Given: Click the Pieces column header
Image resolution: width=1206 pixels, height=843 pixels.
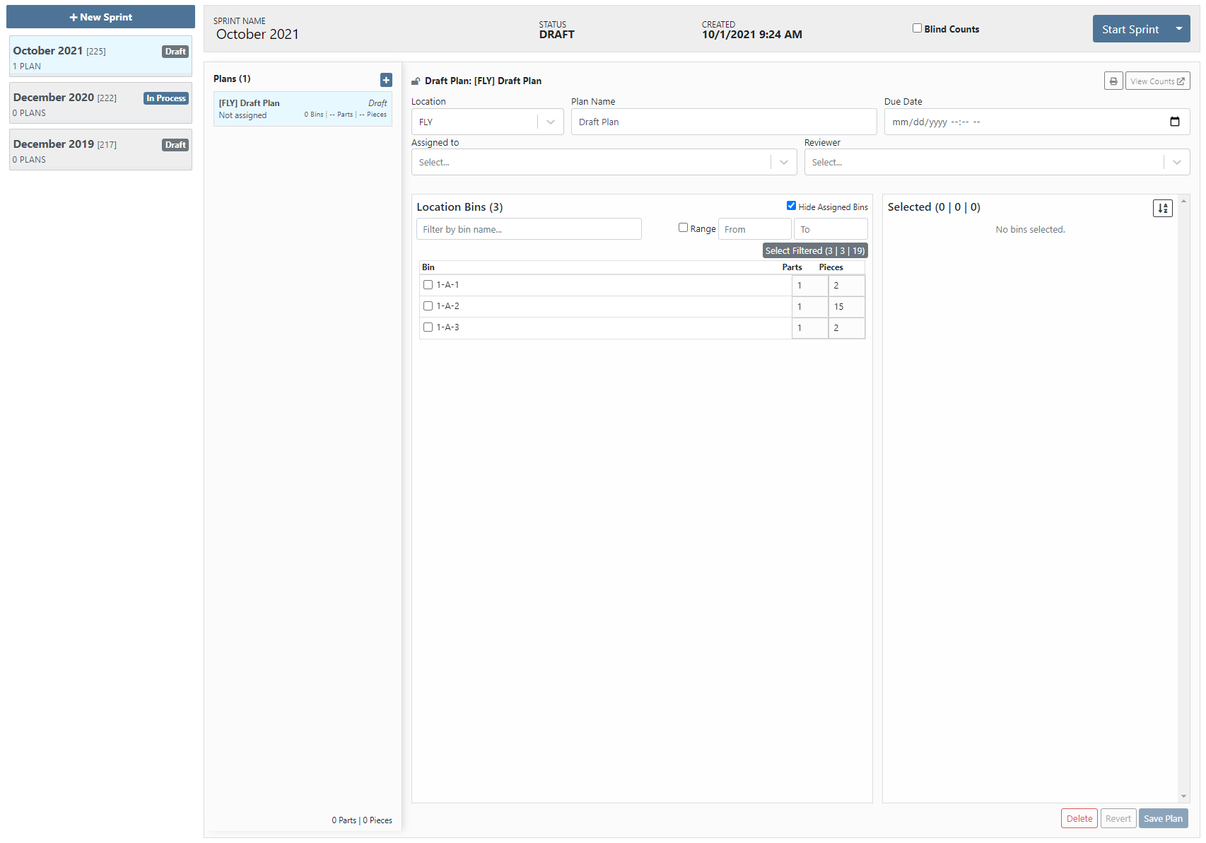Looking at the screenshot, I should point(831,267).
